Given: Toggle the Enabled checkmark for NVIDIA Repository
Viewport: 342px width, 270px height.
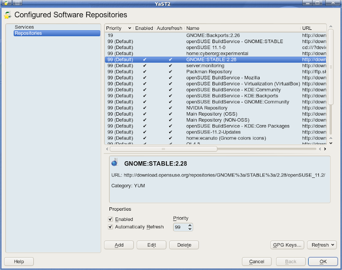Looking at the screenshot, I should [x=145, y=108].
